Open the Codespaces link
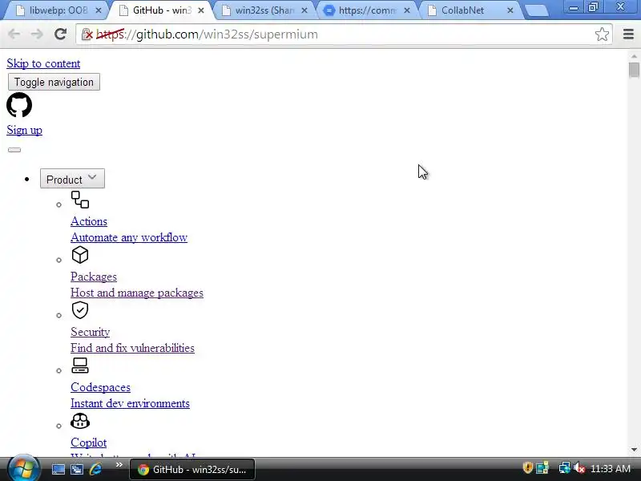This screenshot has height=481, width=641. click(x=101, y=387)
